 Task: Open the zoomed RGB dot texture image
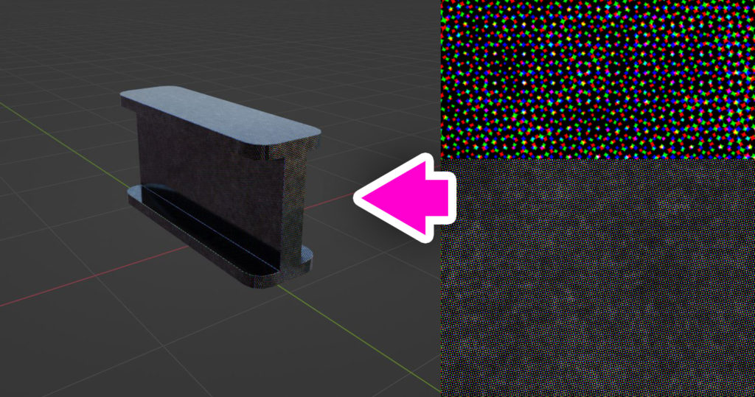tap(597, 79)
